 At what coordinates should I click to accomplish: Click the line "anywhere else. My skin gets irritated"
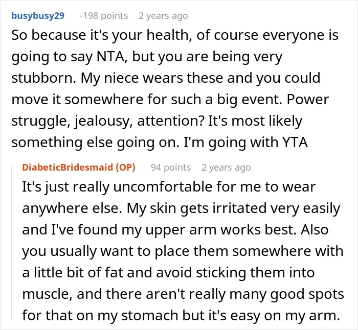(181, 208)
